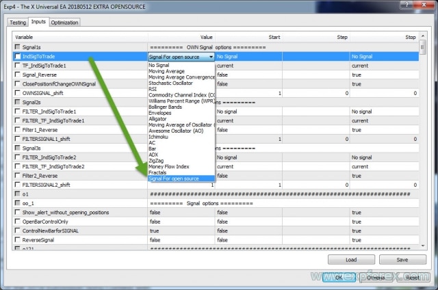This screenshot has width=438, height=290.
Task: Select Signal For open source option
Action: coord(181,179)
